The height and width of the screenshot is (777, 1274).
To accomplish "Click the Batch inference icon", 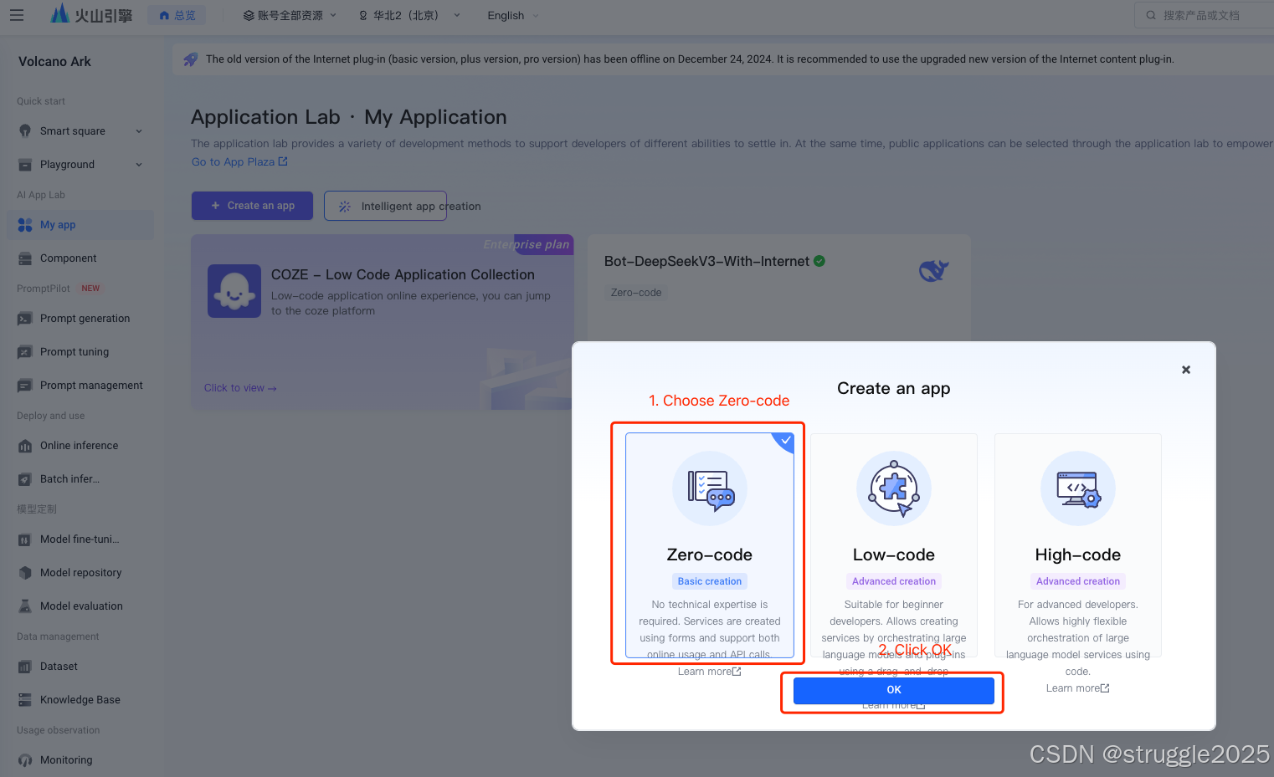I will point(25,479).
